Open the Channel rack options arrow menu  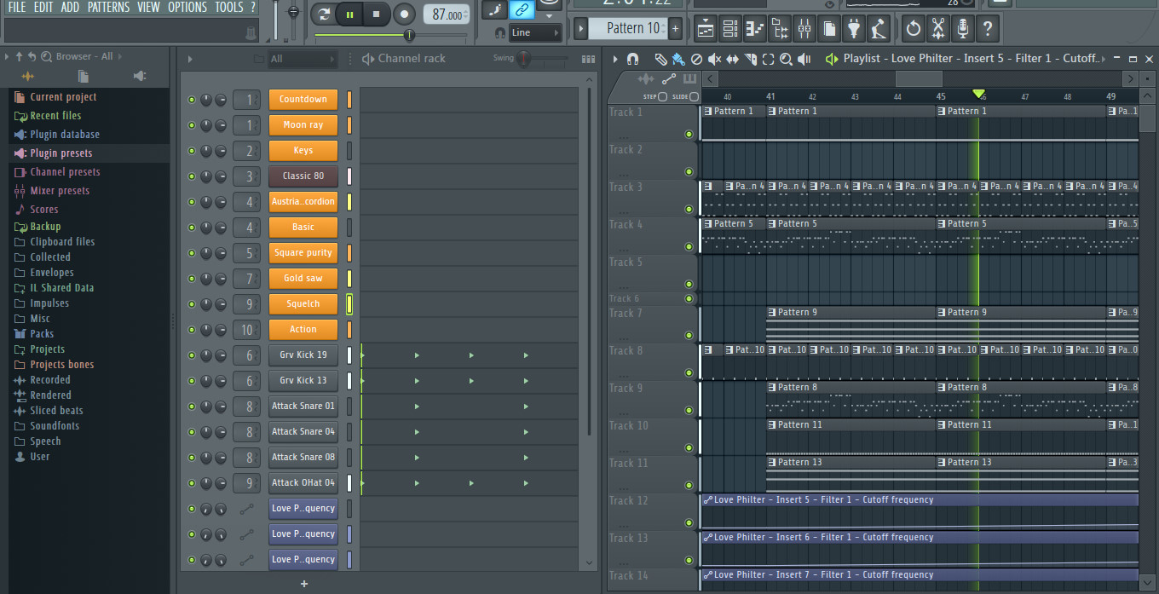190,59
